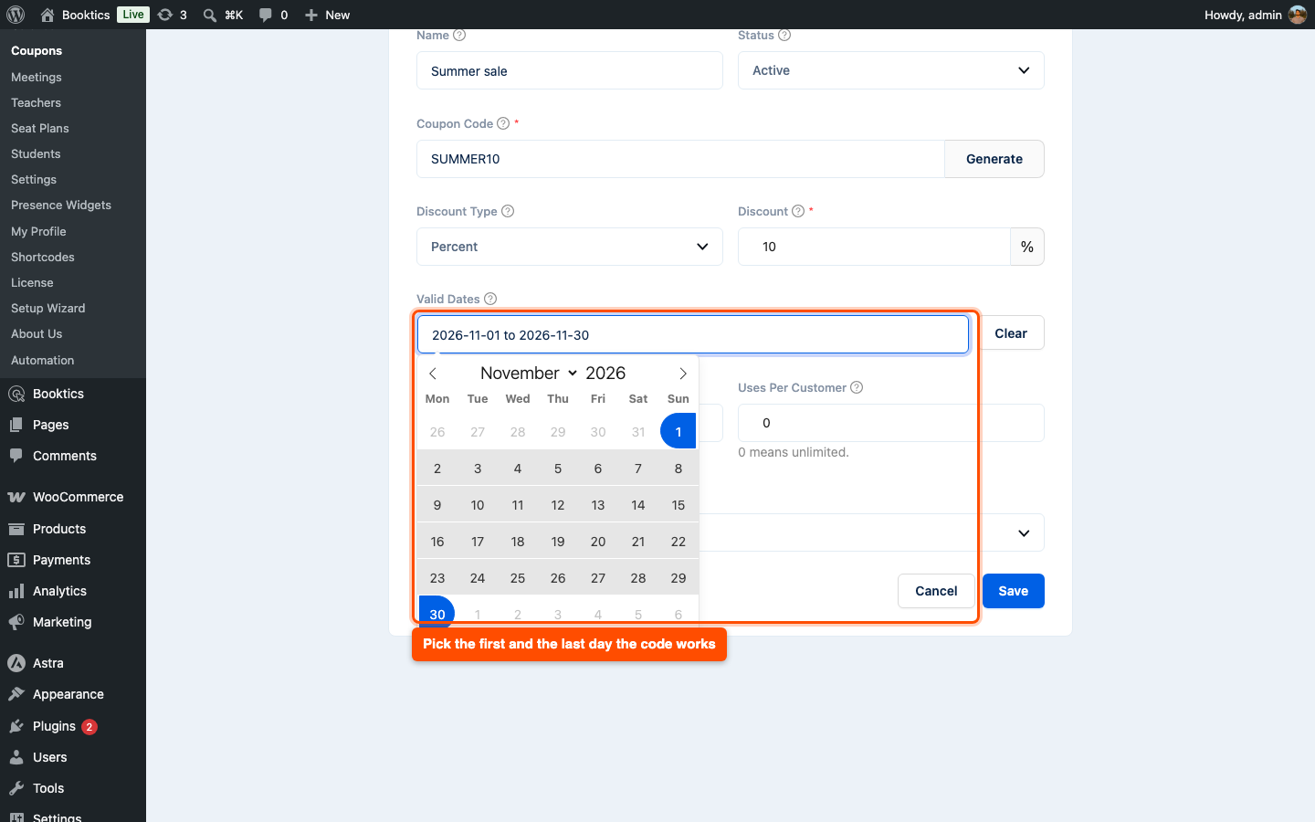Image resolution: width=1315 pixels, height=822 pixels.
Task: Select November 30 in the calendar
Action: 437,612
